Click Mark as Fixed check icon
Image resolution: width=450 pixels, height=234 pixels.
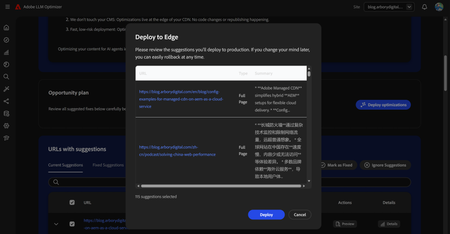[323, 165]
